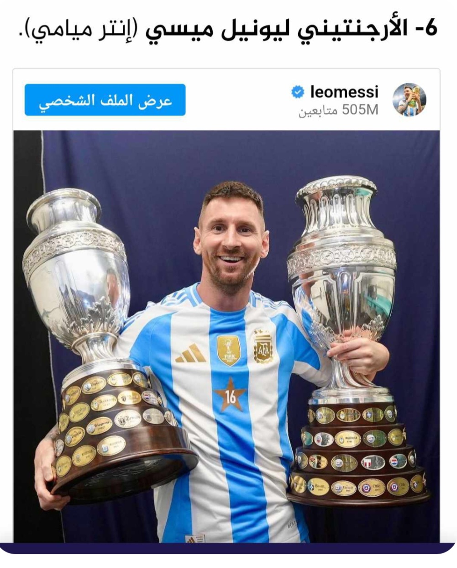Open the leomessi username link
457x568 pixels.
pyautogui.click(x=344, y=92)
